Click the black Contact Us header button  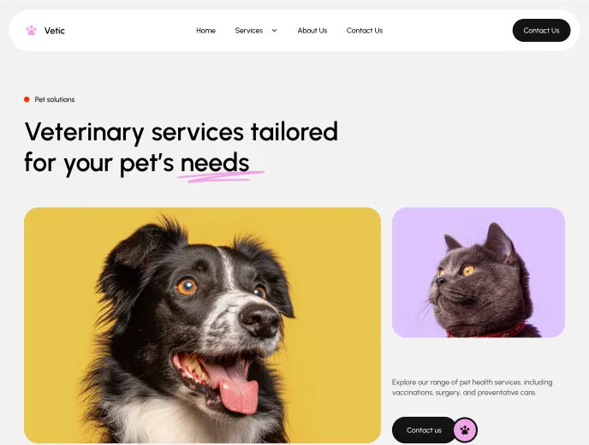(541, 31)
